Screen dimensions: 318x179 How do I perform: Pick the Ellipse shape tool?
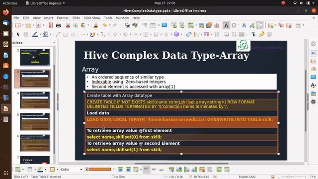(73, 34)
